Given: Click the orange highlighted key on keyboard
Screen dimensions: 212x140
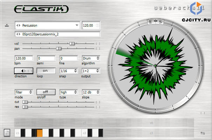Looking at the screenshot, I should (40, 133).
